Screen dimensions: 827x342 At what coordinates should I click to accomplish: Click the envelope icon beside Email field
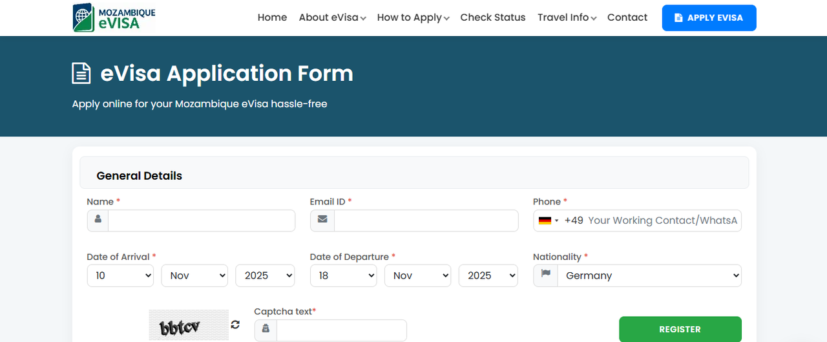pos(322,220)
